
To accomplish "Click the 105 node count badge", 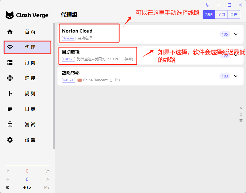I will tap(225, 34).
